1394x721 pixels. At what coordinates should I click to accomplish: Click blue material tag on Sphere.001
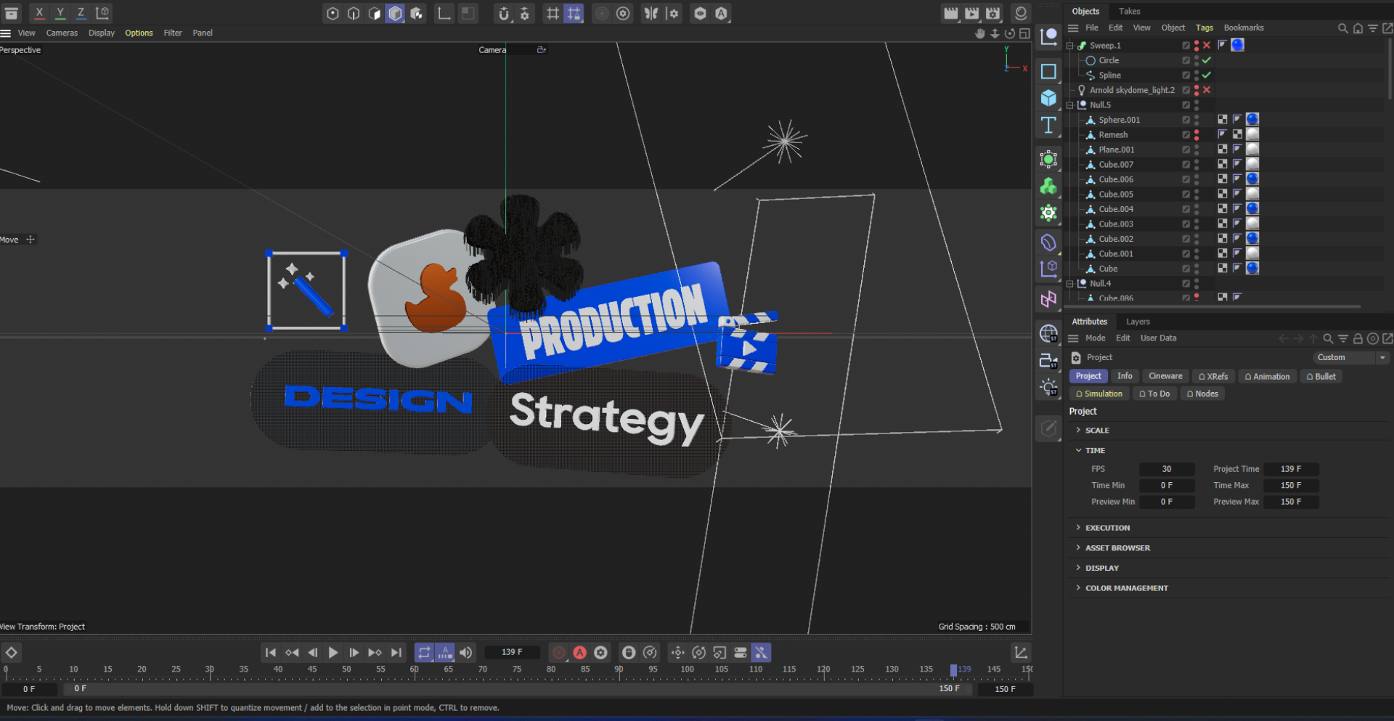coord(1252,120)
